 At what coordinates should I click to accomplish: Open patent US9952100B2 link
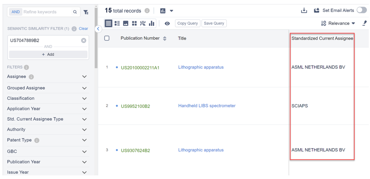[135, 107]
